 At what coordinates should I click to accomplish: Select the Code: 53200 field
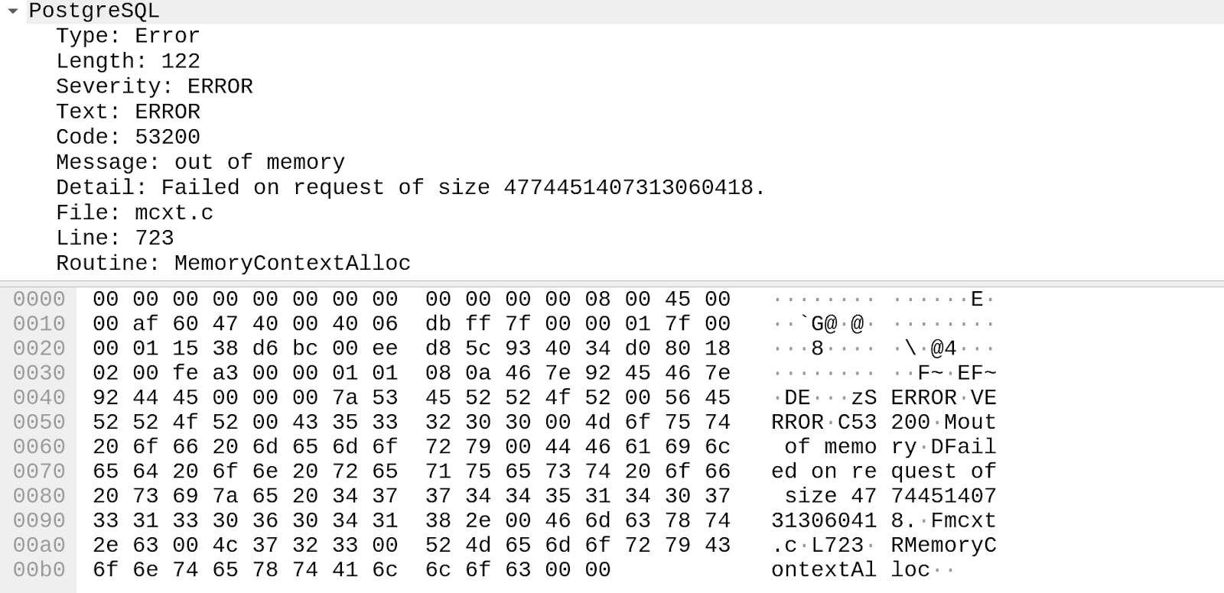coord(128,137)
